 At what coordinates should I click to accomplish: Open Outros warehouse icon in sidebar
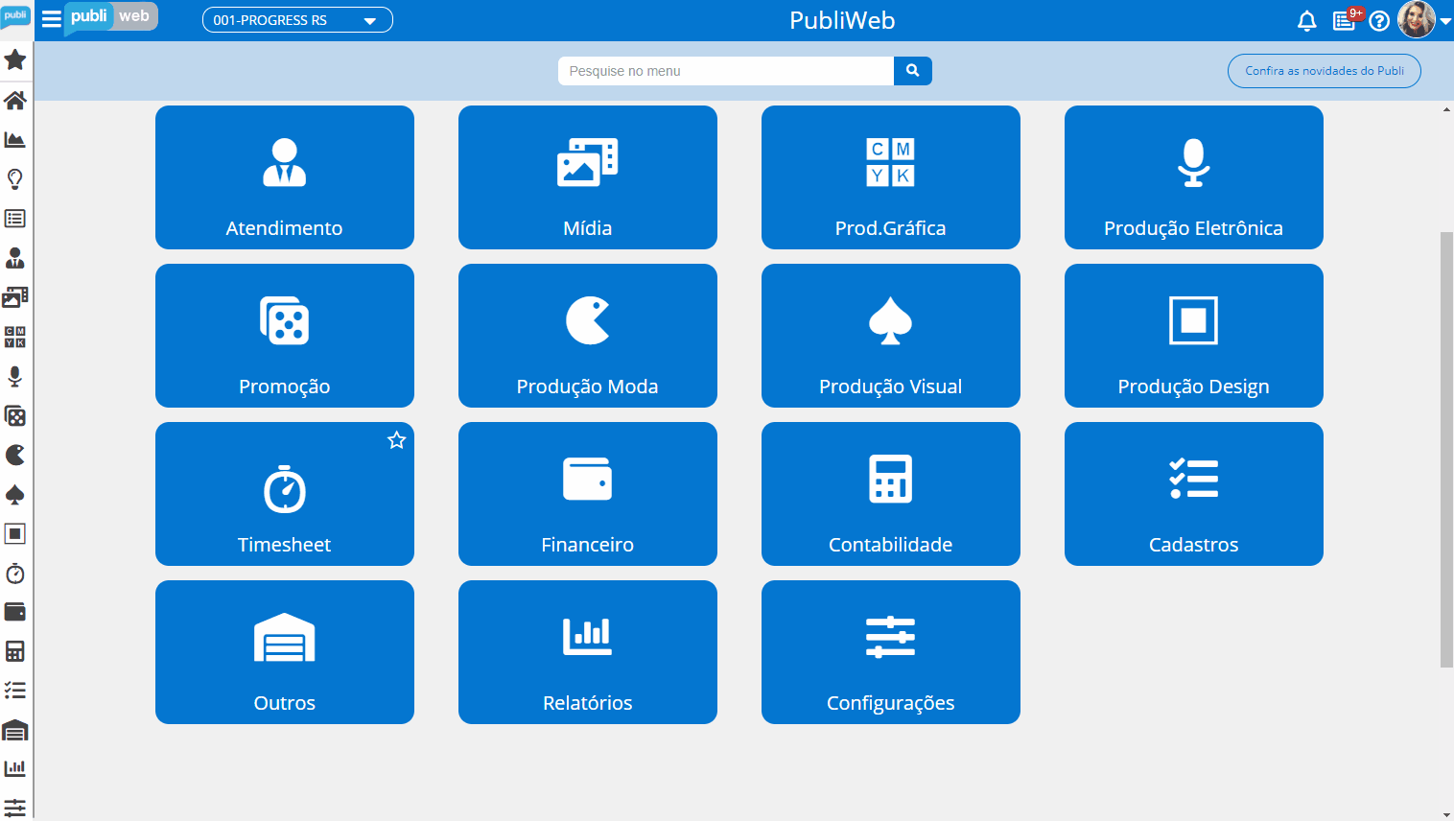(15, 730)
